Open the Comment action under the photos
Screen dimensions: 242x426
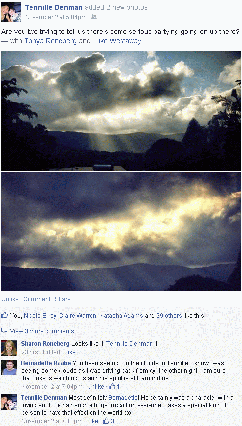coord(36,299)
